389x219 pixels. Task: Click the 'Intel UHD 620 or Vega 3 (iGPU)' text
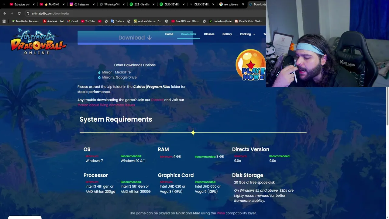click(173, 189)
